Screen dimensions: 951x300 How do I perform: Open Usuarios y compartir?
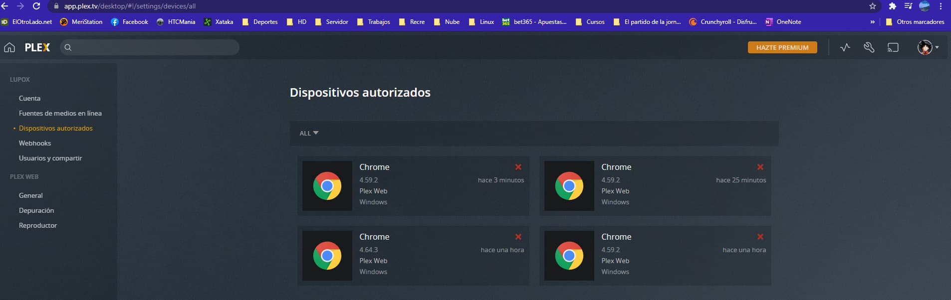coord(50,158)
